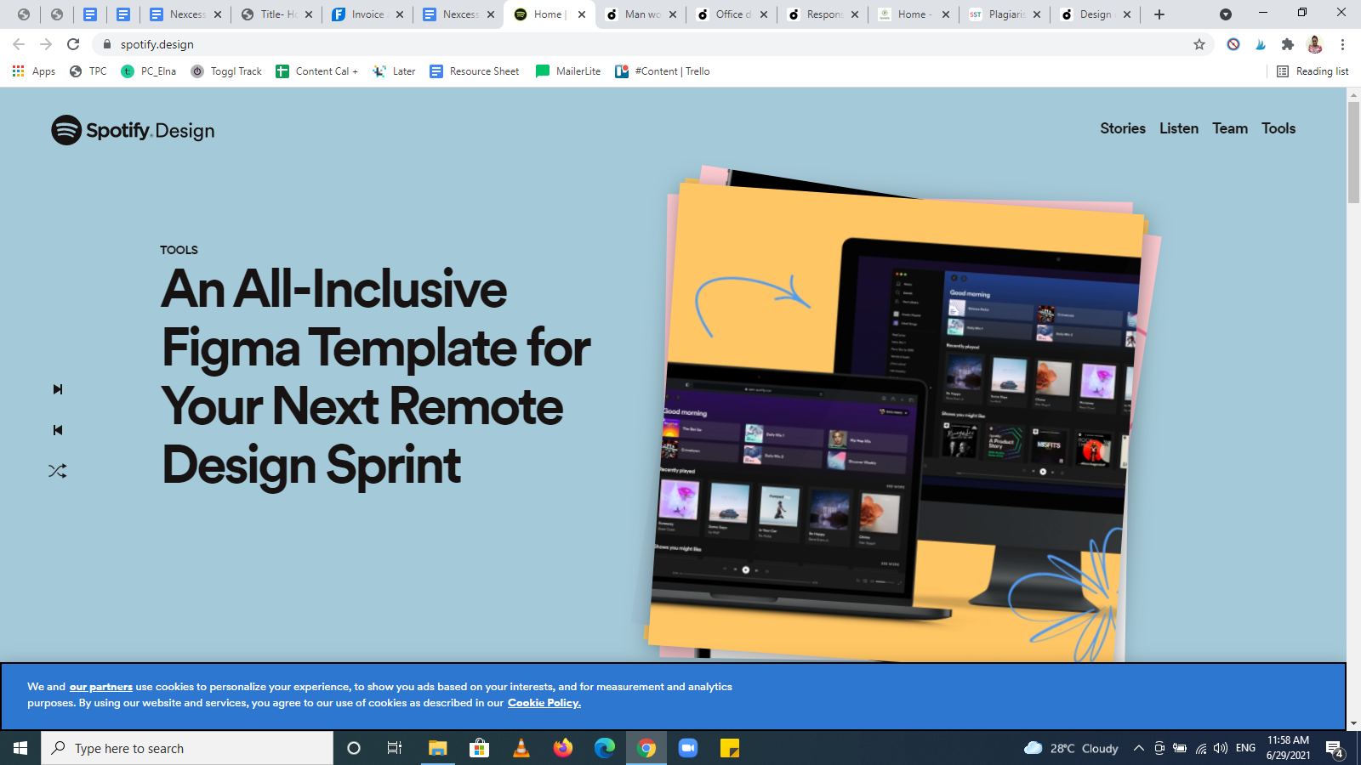Screen dimensions: 1361x765
Task: Open Sticky Notes from taskbar
Action: coord(729,748)
